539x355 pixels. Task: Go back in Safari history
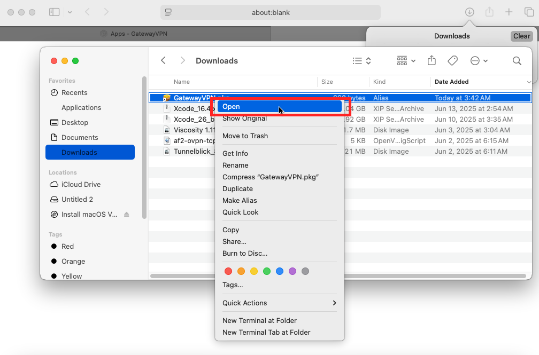tap(88, 12)
